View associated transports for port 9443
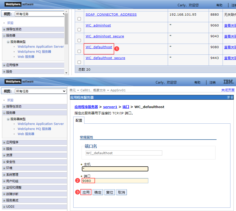This screenshot has width=236, height=211. 230,58
